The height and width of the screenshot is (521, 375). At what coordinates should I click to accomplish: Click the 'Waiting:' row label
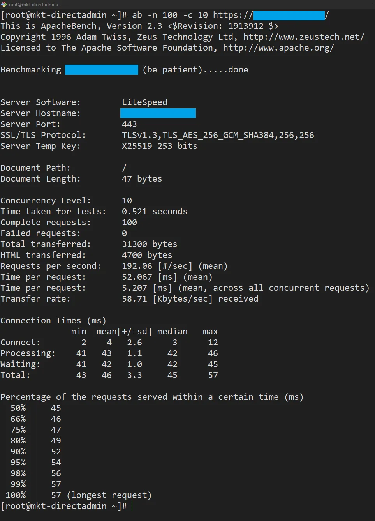coord(20,364)
